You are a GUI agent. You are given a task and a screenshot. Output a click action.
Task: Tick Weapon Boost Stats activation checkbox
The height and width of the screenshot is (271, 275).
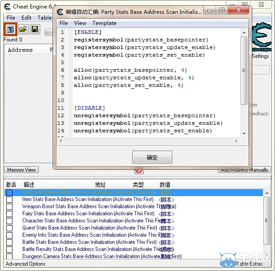(x=9, y=206)
